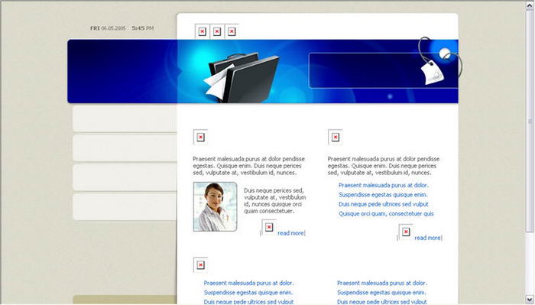535x305 pixels.
Task: Select the first blank sidebar menu panel
Action: pyautogui.click(x=125, y=118)
